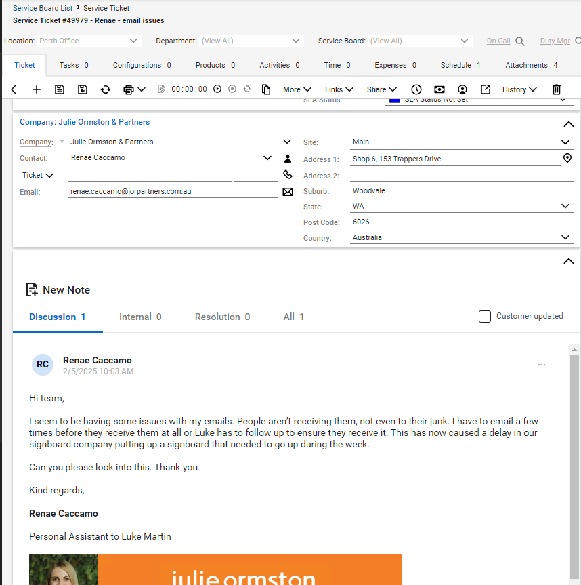Screen dimensions: 581x585
Task: Open the Company dropdown for Julie Ormston & Partners
Action: [x=287, y=142]
